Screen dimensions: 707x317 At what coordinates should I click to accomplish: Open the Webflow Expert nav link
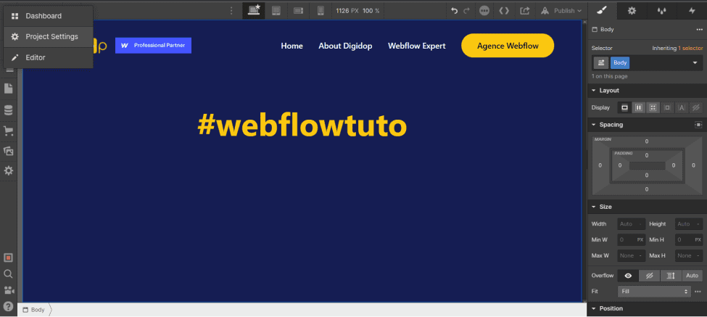click(417, 46)
